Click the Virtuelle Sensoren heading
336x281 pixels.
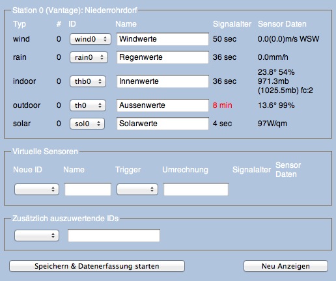point(45,152)
